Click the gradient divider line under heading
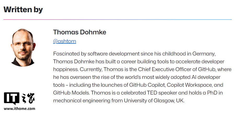 click(118, 20)
